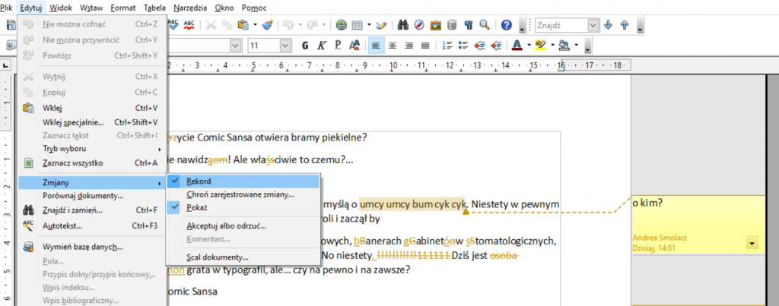The height and width of the screenshot is (306, 779).
Task: Click the Gallery picture icon
Action: click(437, 25)
